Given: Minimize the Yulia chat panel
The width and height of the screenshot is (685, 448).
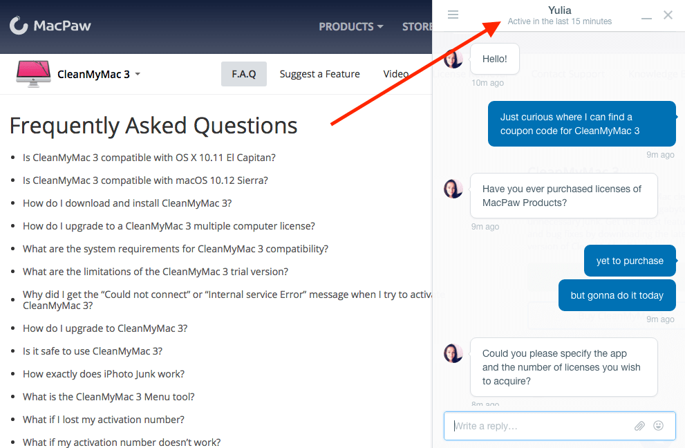Looking at the screenshot, I should tap(646, 18).
